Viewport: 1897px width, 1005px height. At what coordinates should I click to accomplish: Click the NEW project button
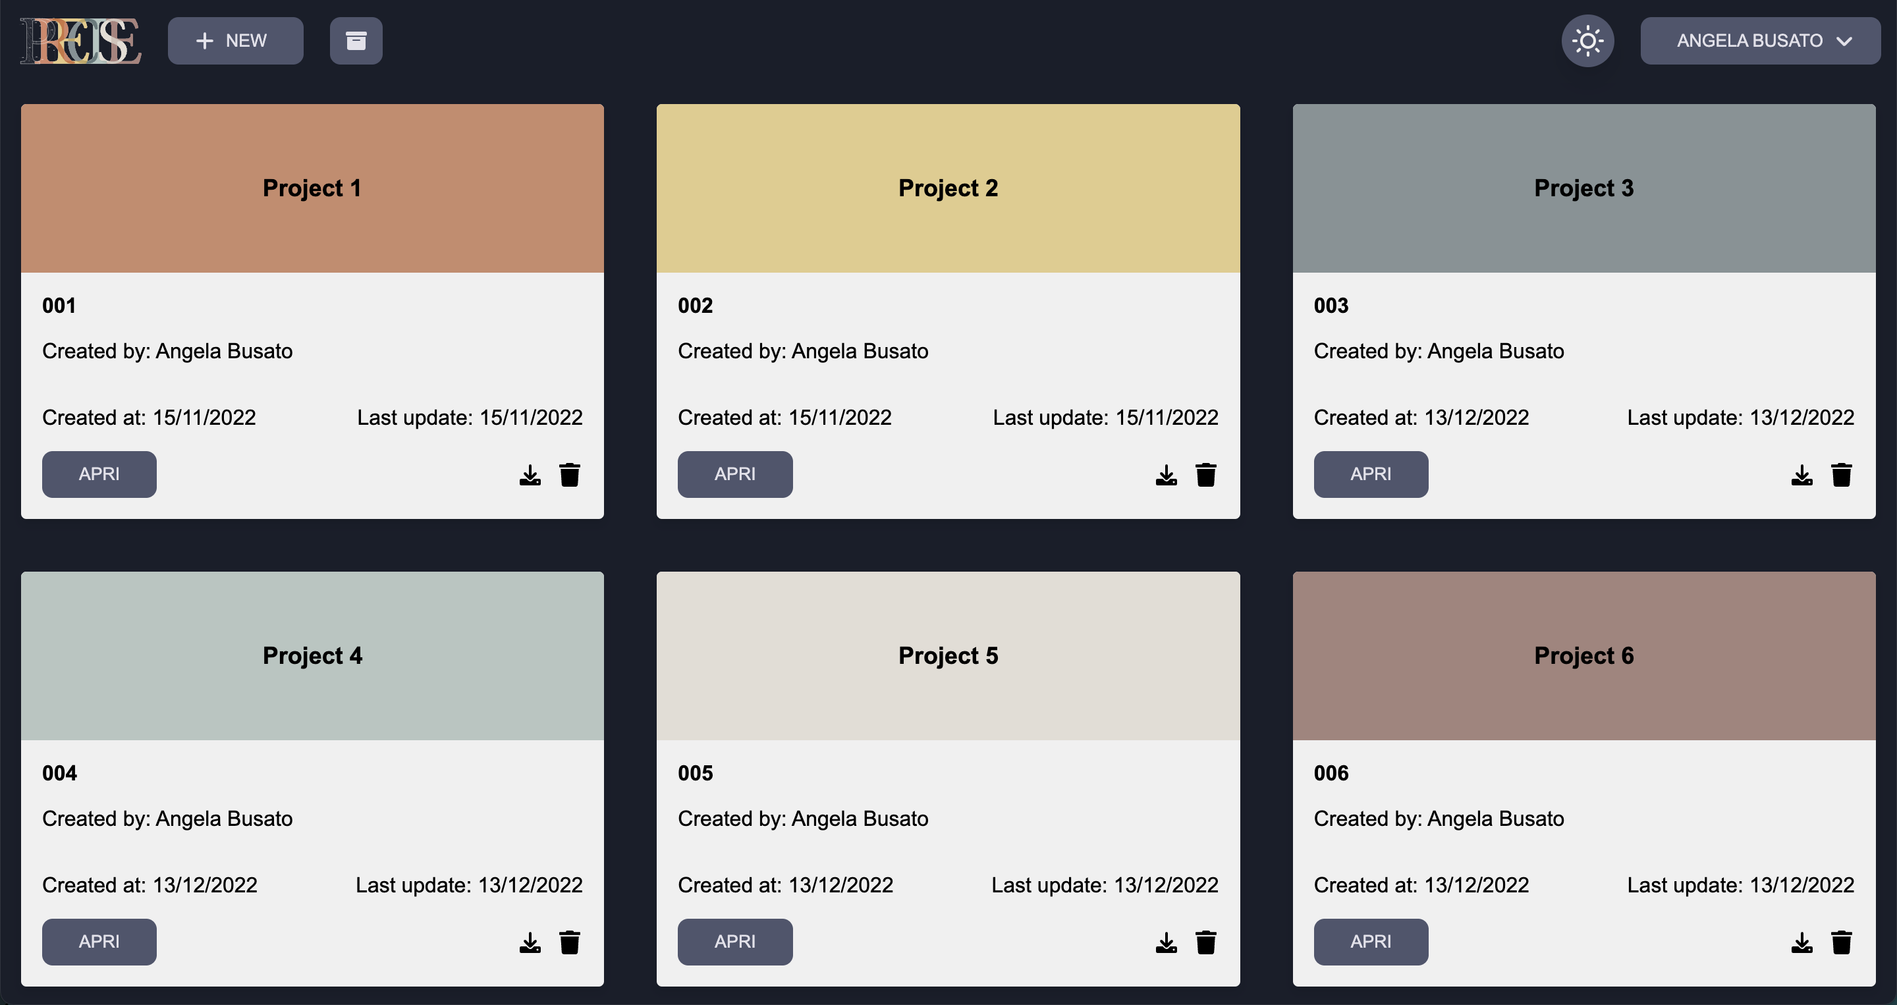235,40
